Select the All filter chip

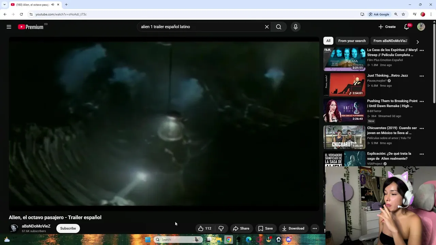click(328, 41)
